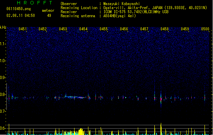Click the 0.8 kHz axis label
This screenshot has width=213, height=135.
click(x=3, y=94)
